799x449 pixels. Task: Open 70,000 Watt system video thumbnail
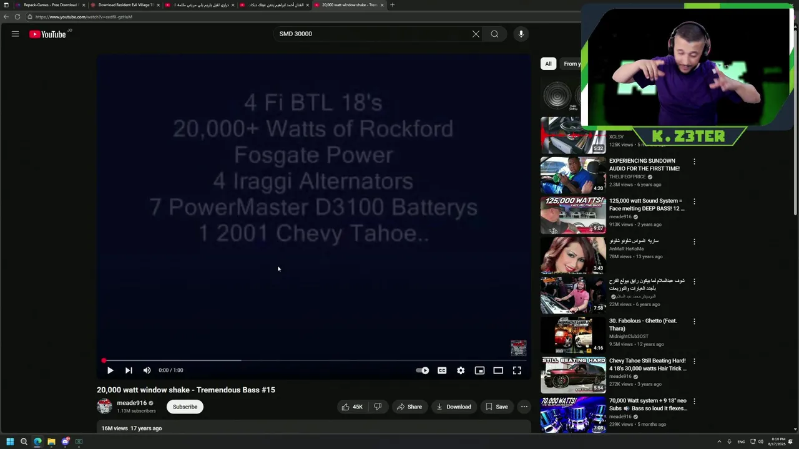573,415
